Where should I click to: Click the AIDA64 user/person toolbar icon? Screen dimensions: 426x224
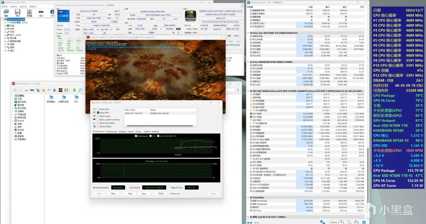coord(55,90)
